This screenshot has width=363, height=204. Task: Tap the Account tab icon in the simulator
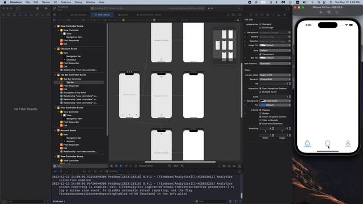(348, 143)
